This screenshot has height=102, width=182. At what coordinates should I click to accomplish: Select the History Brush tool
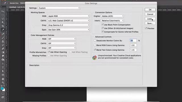(3, 45)
